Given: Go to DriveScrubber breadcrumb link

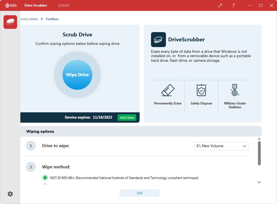Looking at the screenshot, I should 29,19.
